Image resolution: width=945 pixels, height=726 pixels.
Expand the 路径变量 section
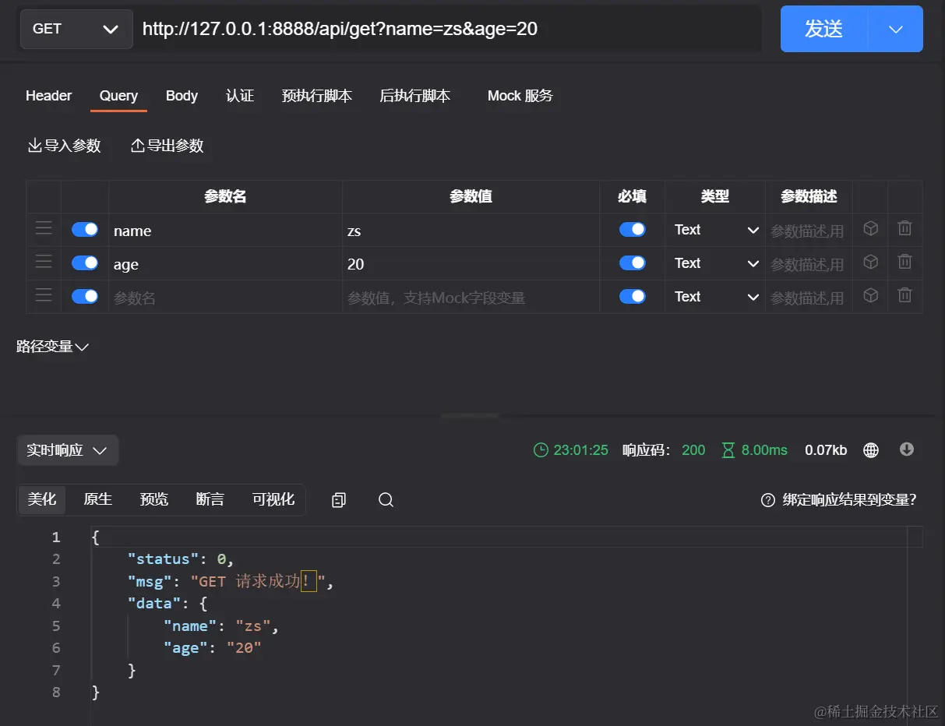53,346
